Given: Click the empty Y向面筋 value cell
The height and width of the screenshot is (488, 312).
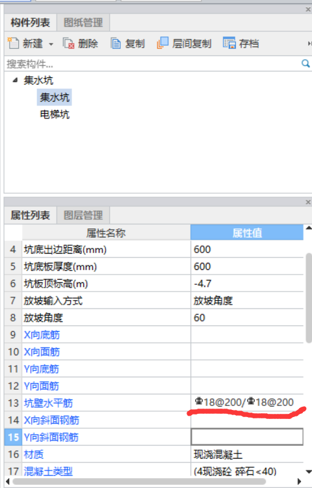Looking at the screenshot, I should point(247,386).
